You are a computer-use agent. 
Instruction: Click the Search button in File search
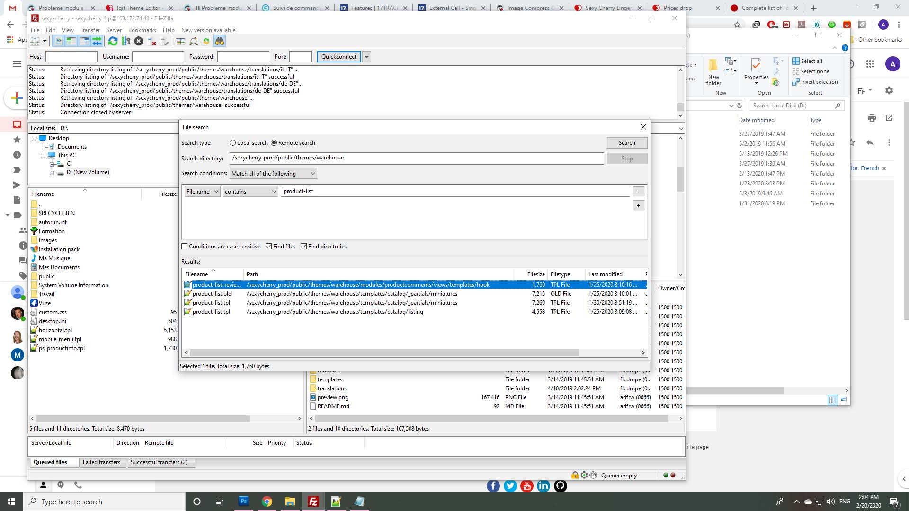(627, 143)
